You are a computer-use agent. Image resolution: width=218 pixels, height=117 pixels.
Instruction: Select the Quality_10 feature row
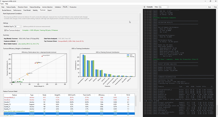pyautogui.click(x=69, y=104)
